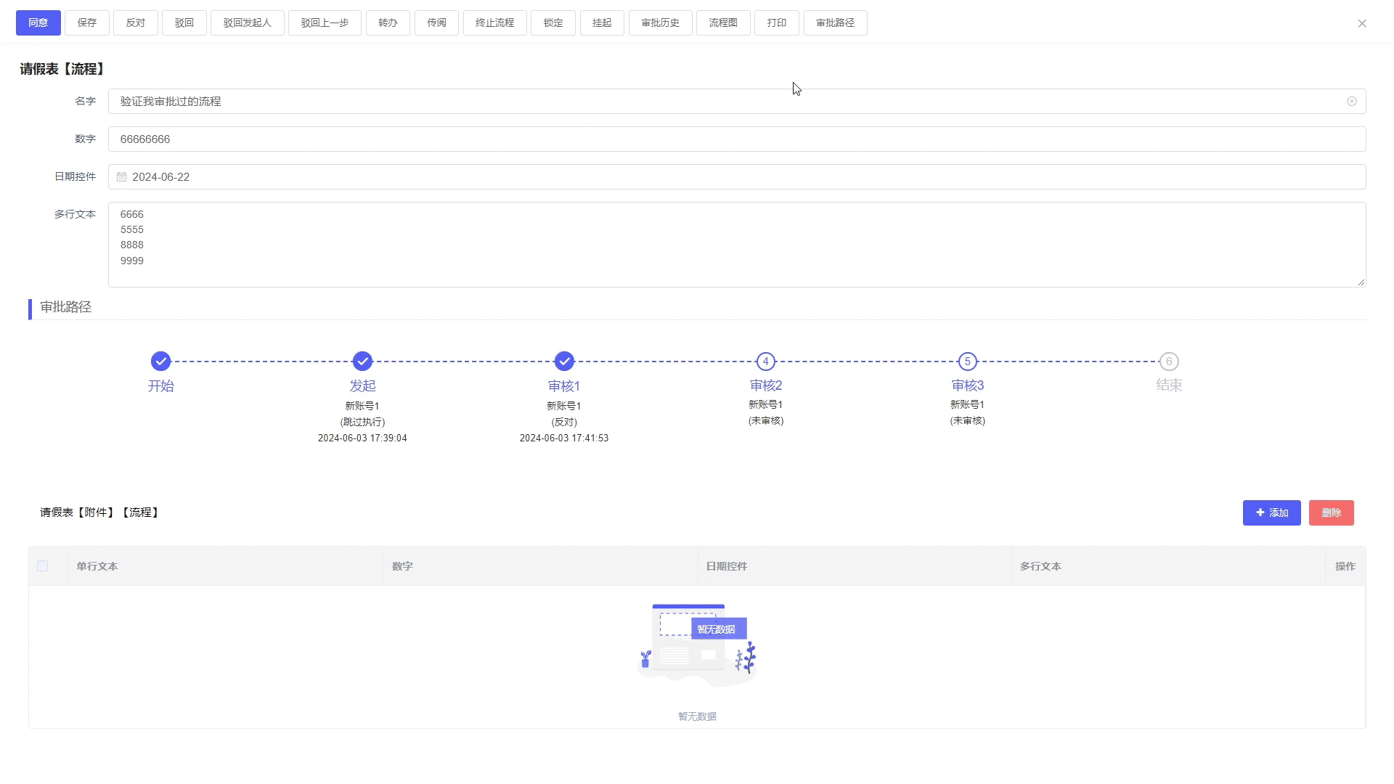Click the blue 添加 button with plus icon

pyautogui.click(x=1271, y=513)
